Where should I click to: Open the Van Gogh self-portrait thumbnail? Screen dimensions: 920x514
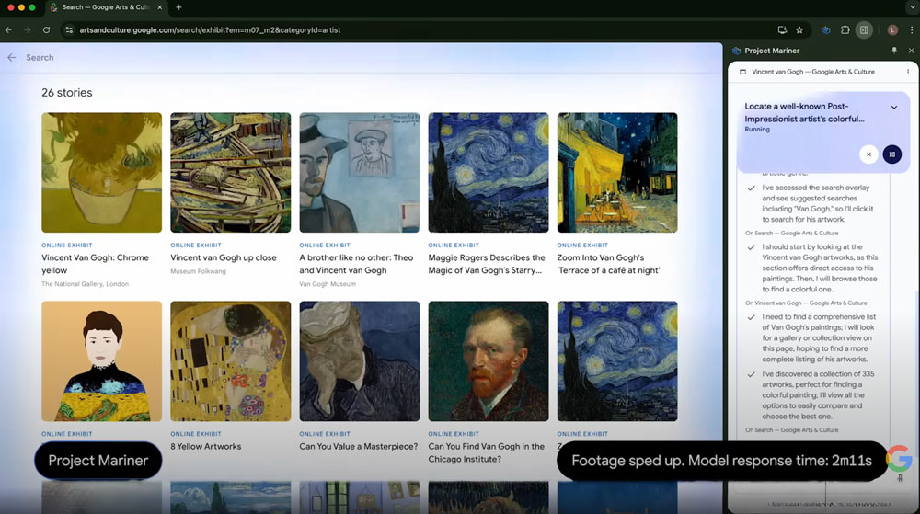click(x=489, y=361)
